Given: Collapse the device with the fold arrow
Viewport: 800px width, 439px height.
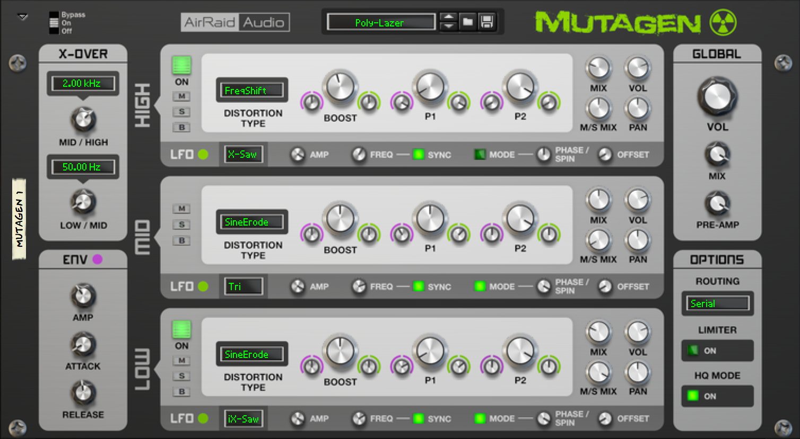Looking at the screenshot, I should 22,17.
